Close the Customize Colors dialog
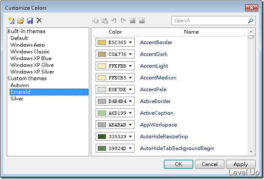Image resolution: width=264 pixels, height=179 pixels. [x=251, y=8]
